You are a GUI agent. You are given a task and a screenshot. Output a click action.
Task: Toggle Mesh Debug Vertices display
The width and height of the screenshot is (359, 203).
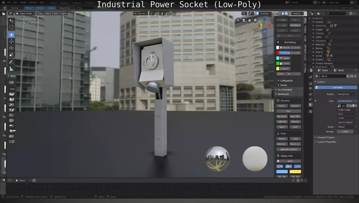[285, 53]
